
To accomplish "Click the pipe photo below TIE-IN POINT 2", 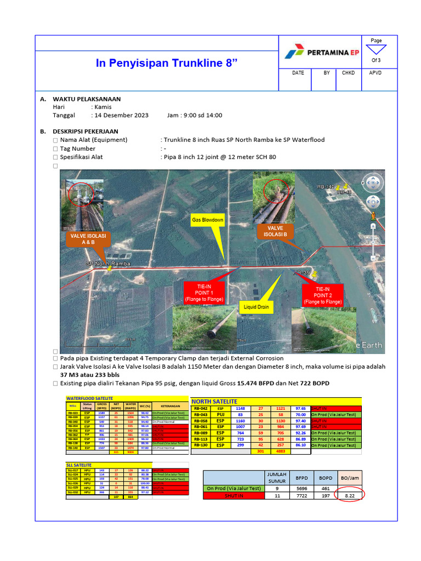I will click(324, 330).
